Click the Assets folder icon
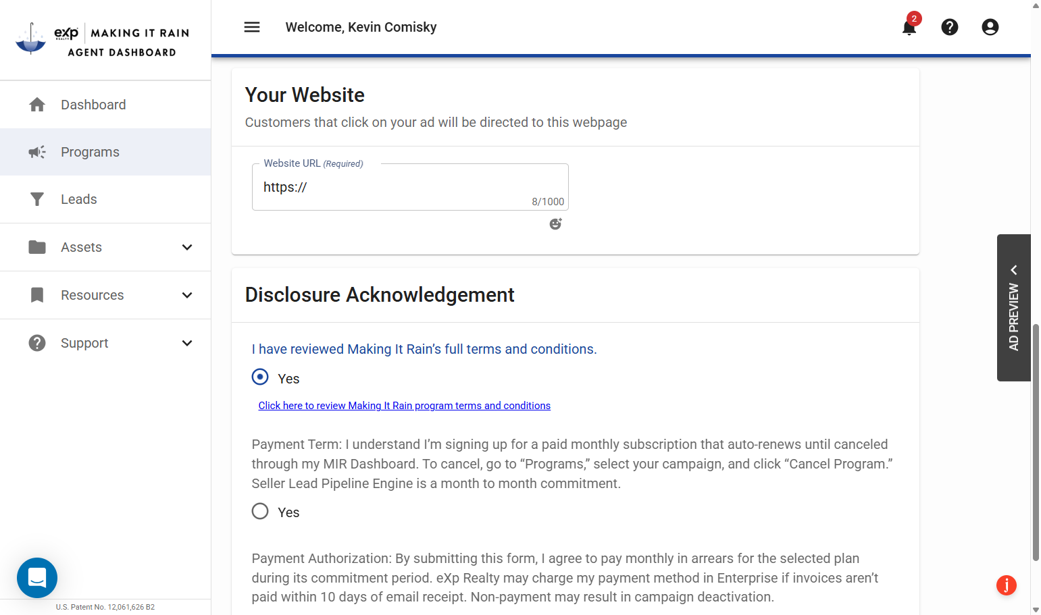Viewport: 1041px width, 615px height. pos(37,247)
